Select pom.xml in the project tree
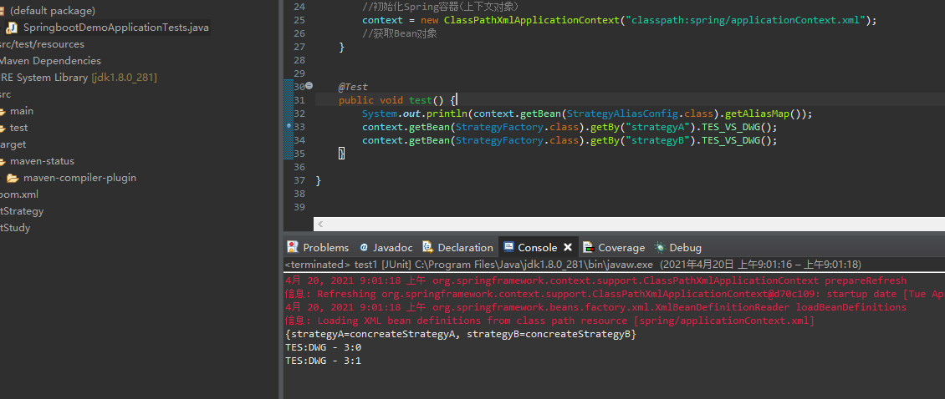This screenshot has height=399, width=945. click(x=19, y=194)
